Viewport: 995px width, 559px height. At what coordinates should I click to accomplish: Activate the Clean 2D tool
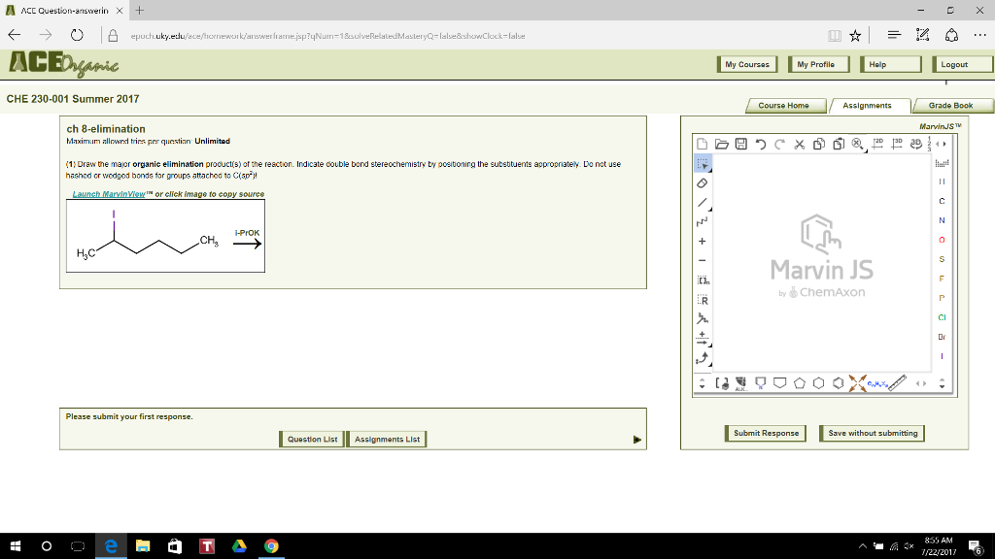tap(878, 144)
